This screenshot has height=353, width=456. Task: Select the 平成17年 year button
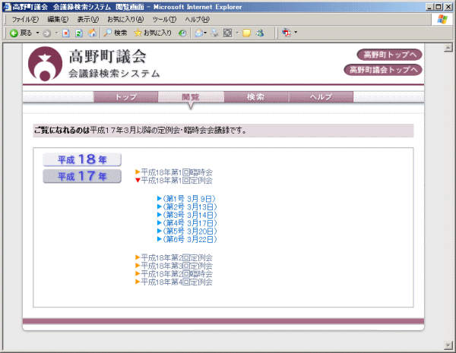click(82, 176)
